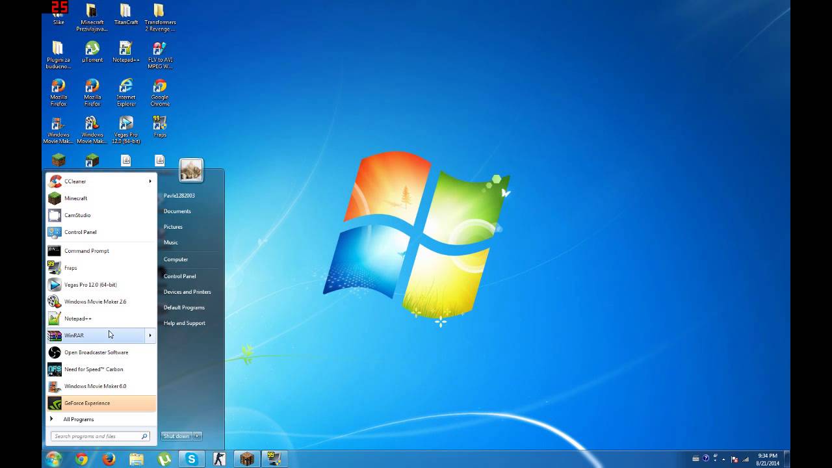Launch GeForce Experience

click(101, 403)
